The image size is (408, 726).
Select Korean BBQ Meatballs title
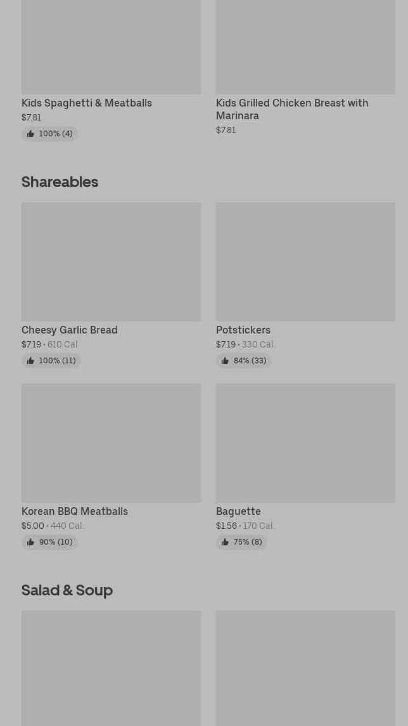point(75,511)
